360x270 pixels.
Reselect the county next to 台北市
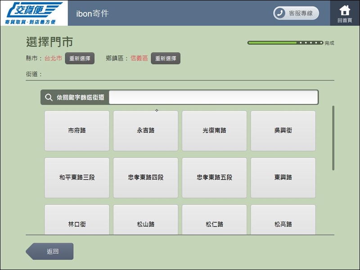point(80,58)
